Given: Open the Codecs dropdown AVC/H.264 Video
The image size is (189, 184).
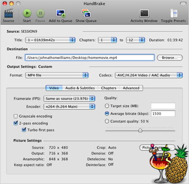Looking at the screenshot, I should point(149,75).
